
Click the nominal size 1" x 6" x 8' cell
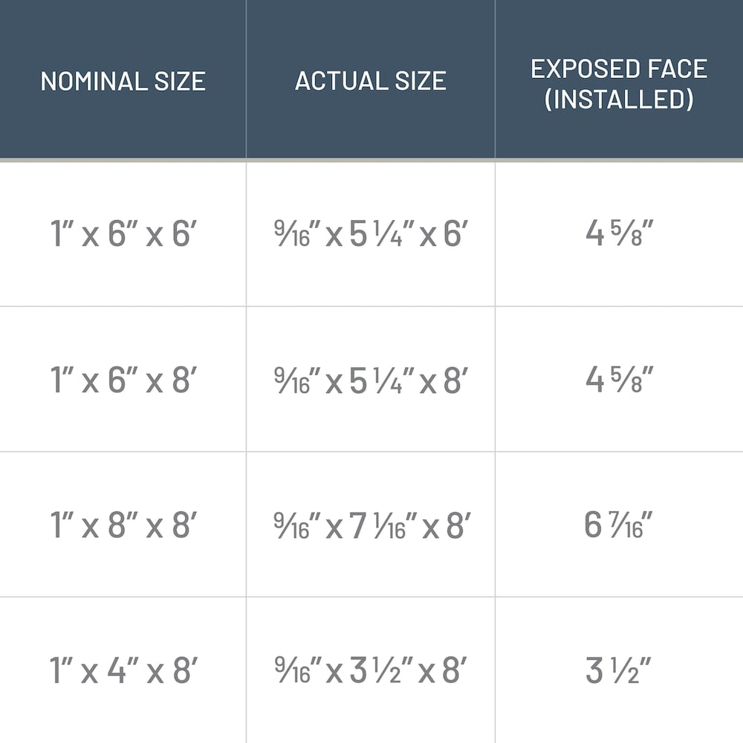pos(123,380)
